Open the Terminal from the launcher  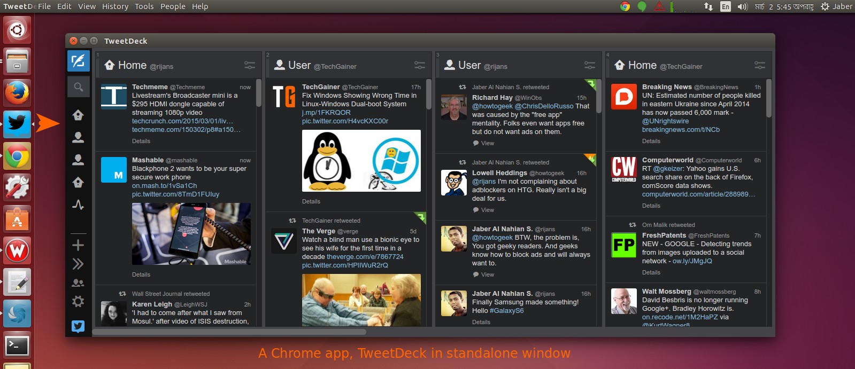point(17,346)
